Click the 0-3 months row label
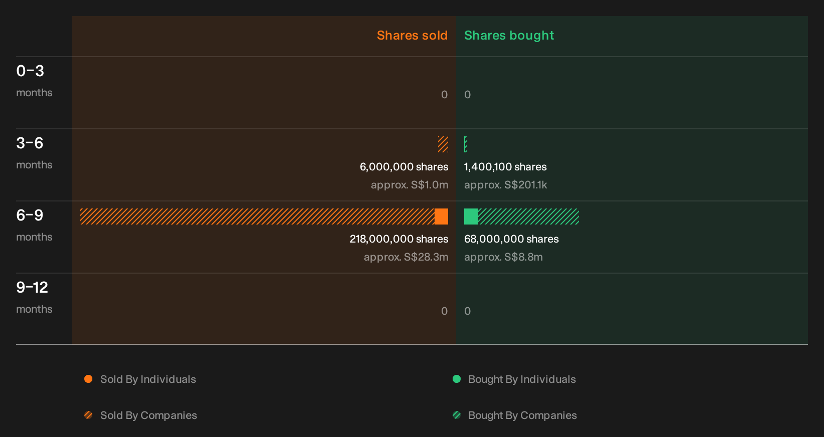The height and width of the screenshot is (437, 824). click(34, 81)
